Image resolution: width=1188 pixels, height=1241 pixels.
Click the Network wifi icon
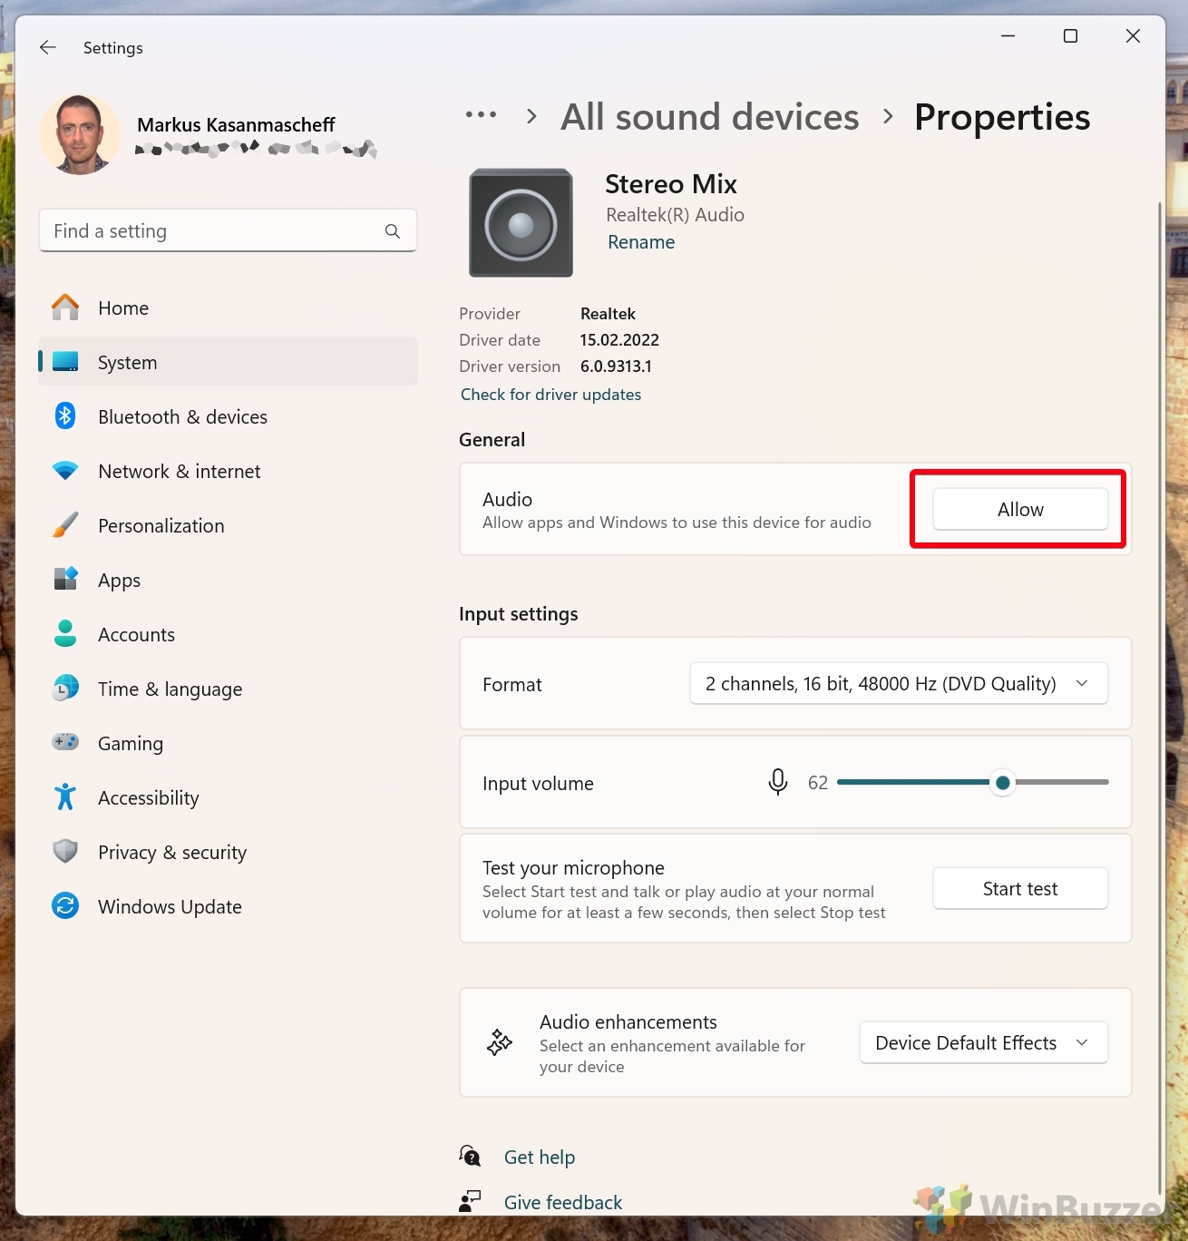pos(65,471)
